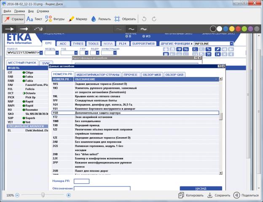Select the Стрелки arrow tool

13,19
